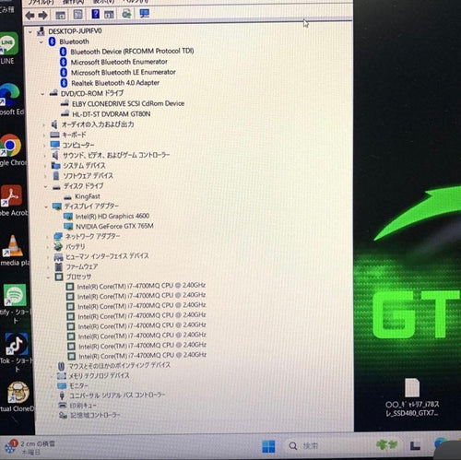Image resolution: width=461 pixels, height=460 pixels.
Task: Select the SSD480_GTX7 text file on desktop
Action: click(x=412, y=398)
